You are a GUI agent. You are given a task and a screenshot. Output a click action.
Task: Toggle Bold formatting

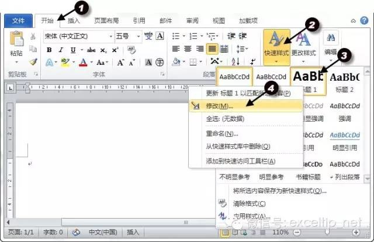click(49, 50)
